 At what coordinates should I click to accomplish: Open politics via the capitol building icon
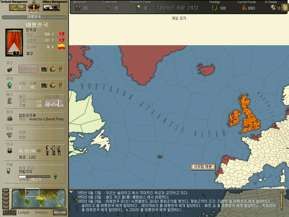click(x=10, y=118)
